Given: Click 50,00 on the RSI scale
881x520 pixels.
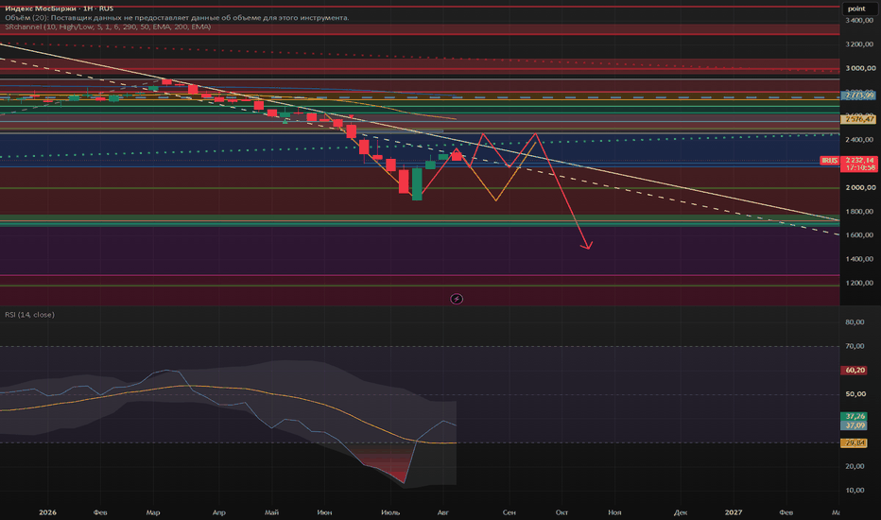Looking at the screenshot, I should point(855,394).
